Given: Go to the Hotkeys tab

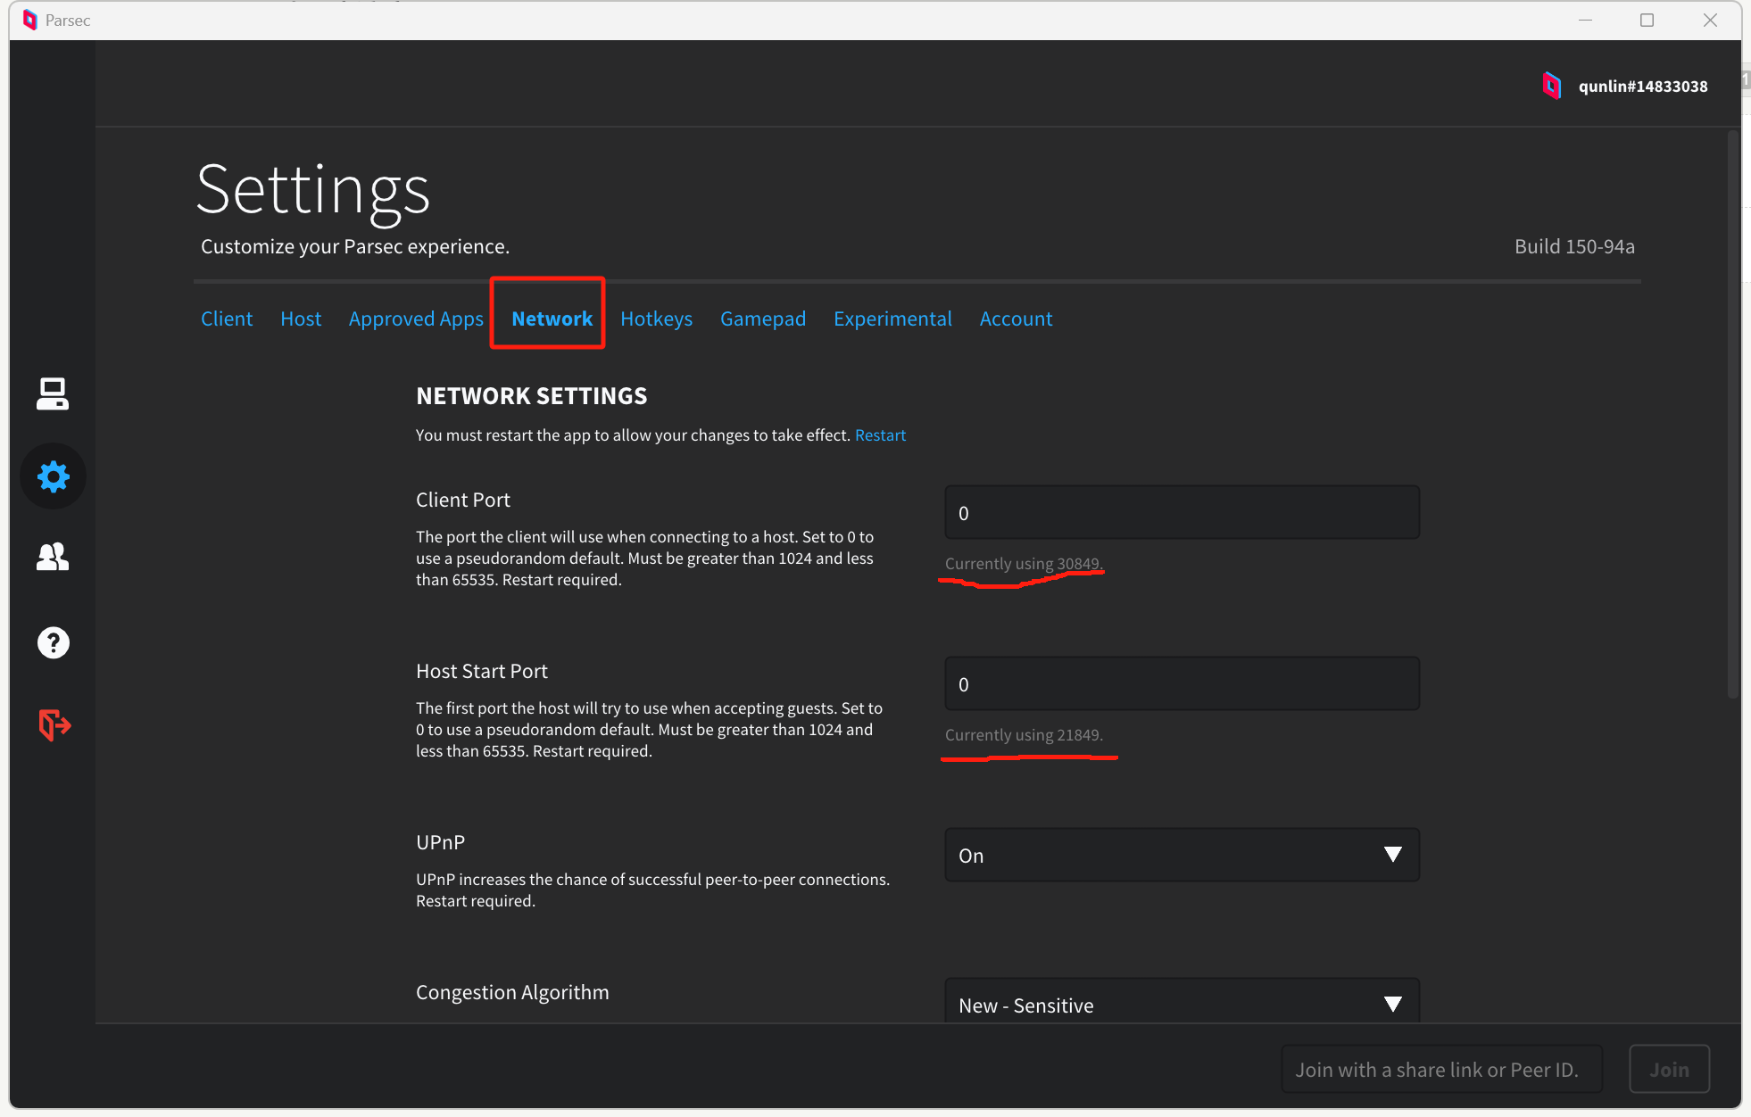Looking at the screenshot, I should pos(656,319).
